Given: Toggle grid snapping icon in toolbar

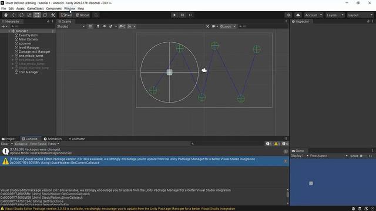Looking at the screenshot, I should click(96, 15).
